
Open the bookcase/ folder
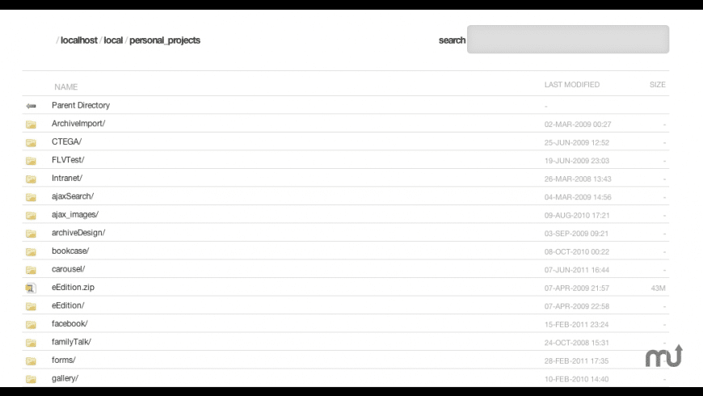tap(70, 251)
